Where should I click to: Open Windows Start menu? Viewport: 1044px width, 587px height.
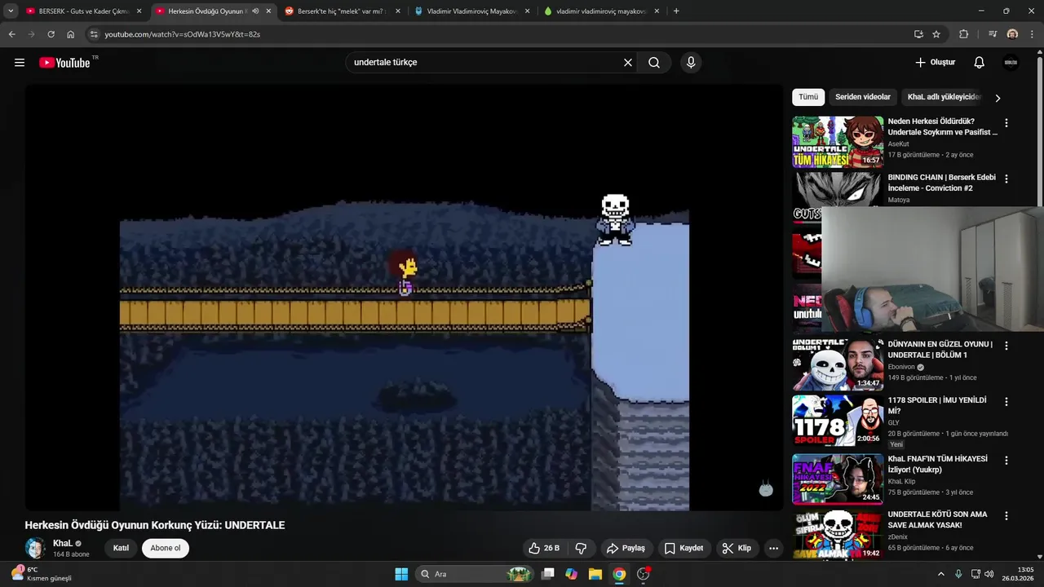[401, 574]
